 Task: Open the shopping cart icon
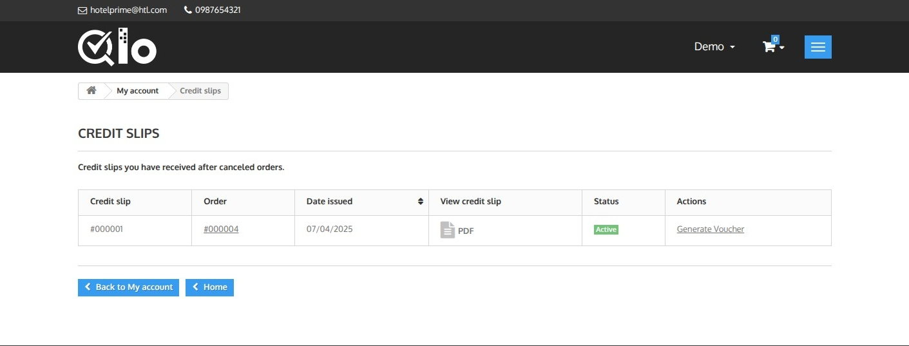(x=769, y=47)
